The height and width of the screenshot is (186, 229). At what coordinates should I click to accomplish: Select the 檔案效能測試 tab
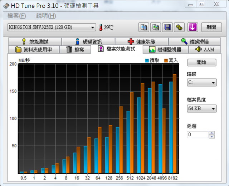pos(117,49)
